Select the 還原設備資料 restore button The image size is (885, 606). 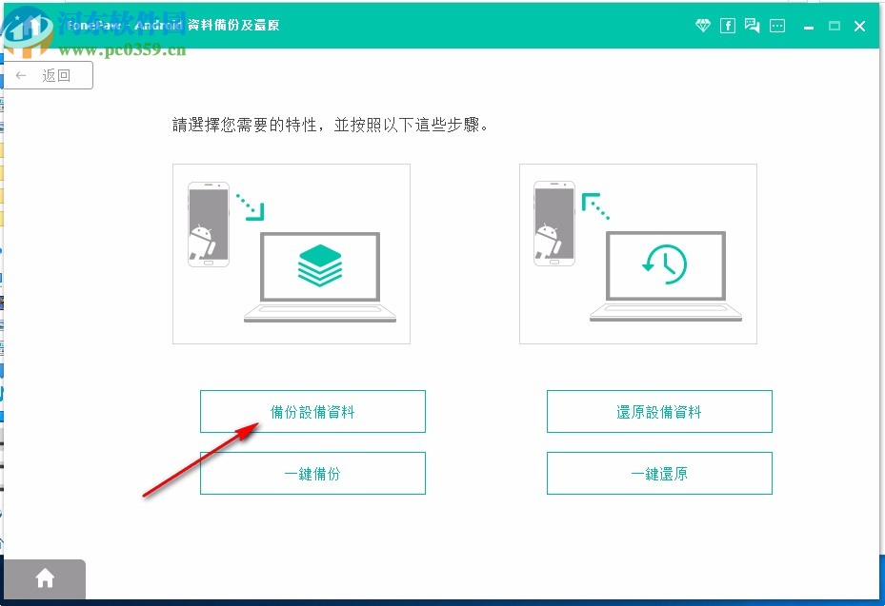coord(659,411)
